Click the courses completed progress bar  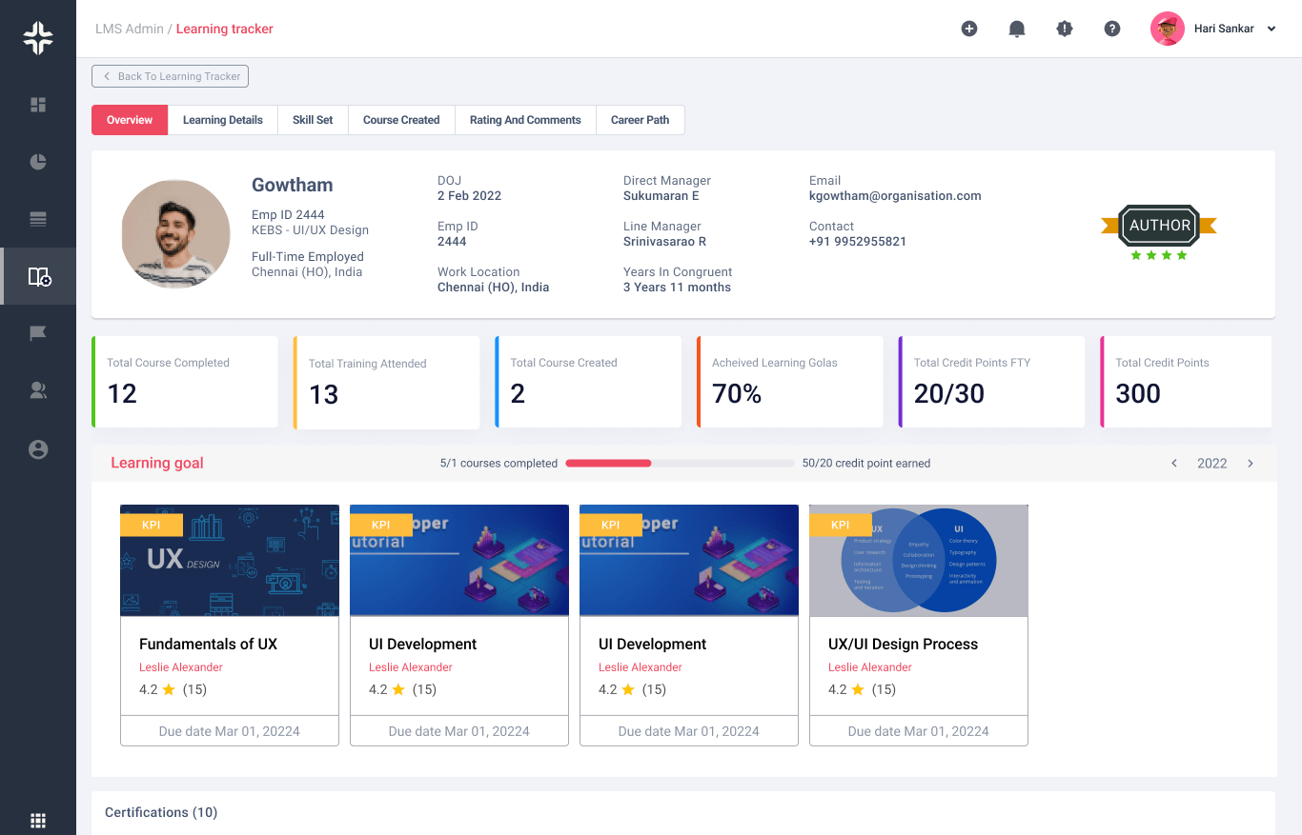[x=679, y=464]
